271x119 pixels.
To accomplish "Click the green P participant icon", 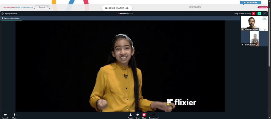I will 259,13.
